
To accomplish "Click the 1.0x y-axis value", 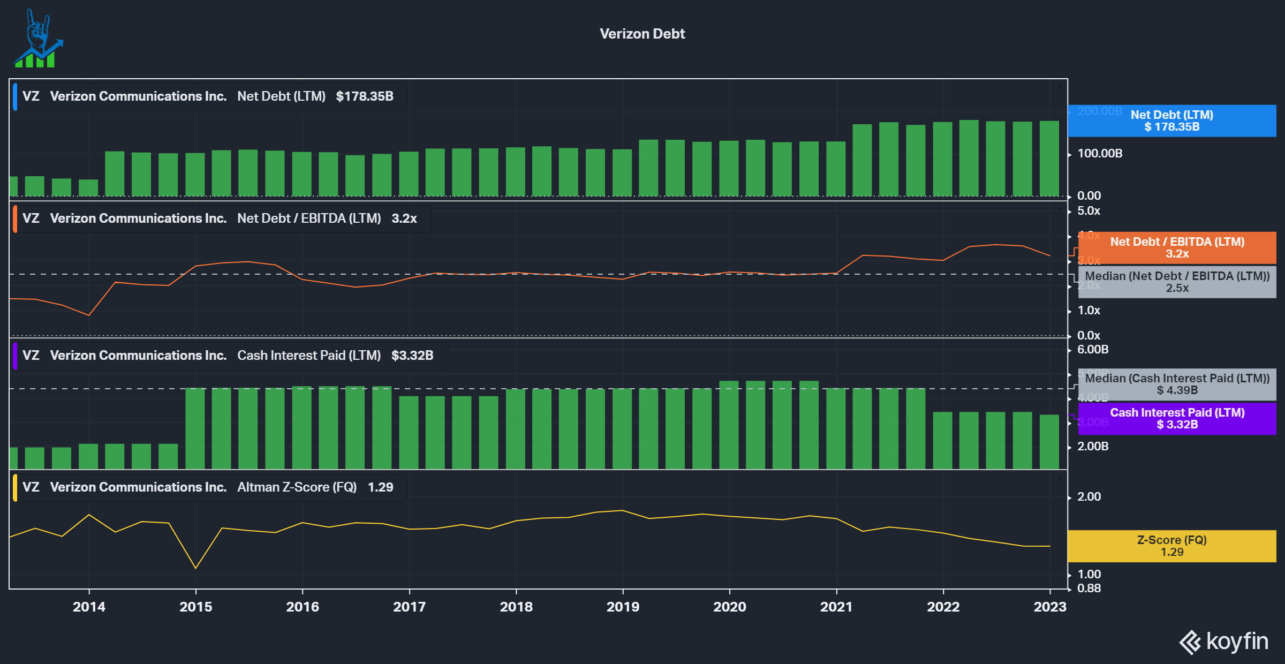I will tap(1089, 311).
